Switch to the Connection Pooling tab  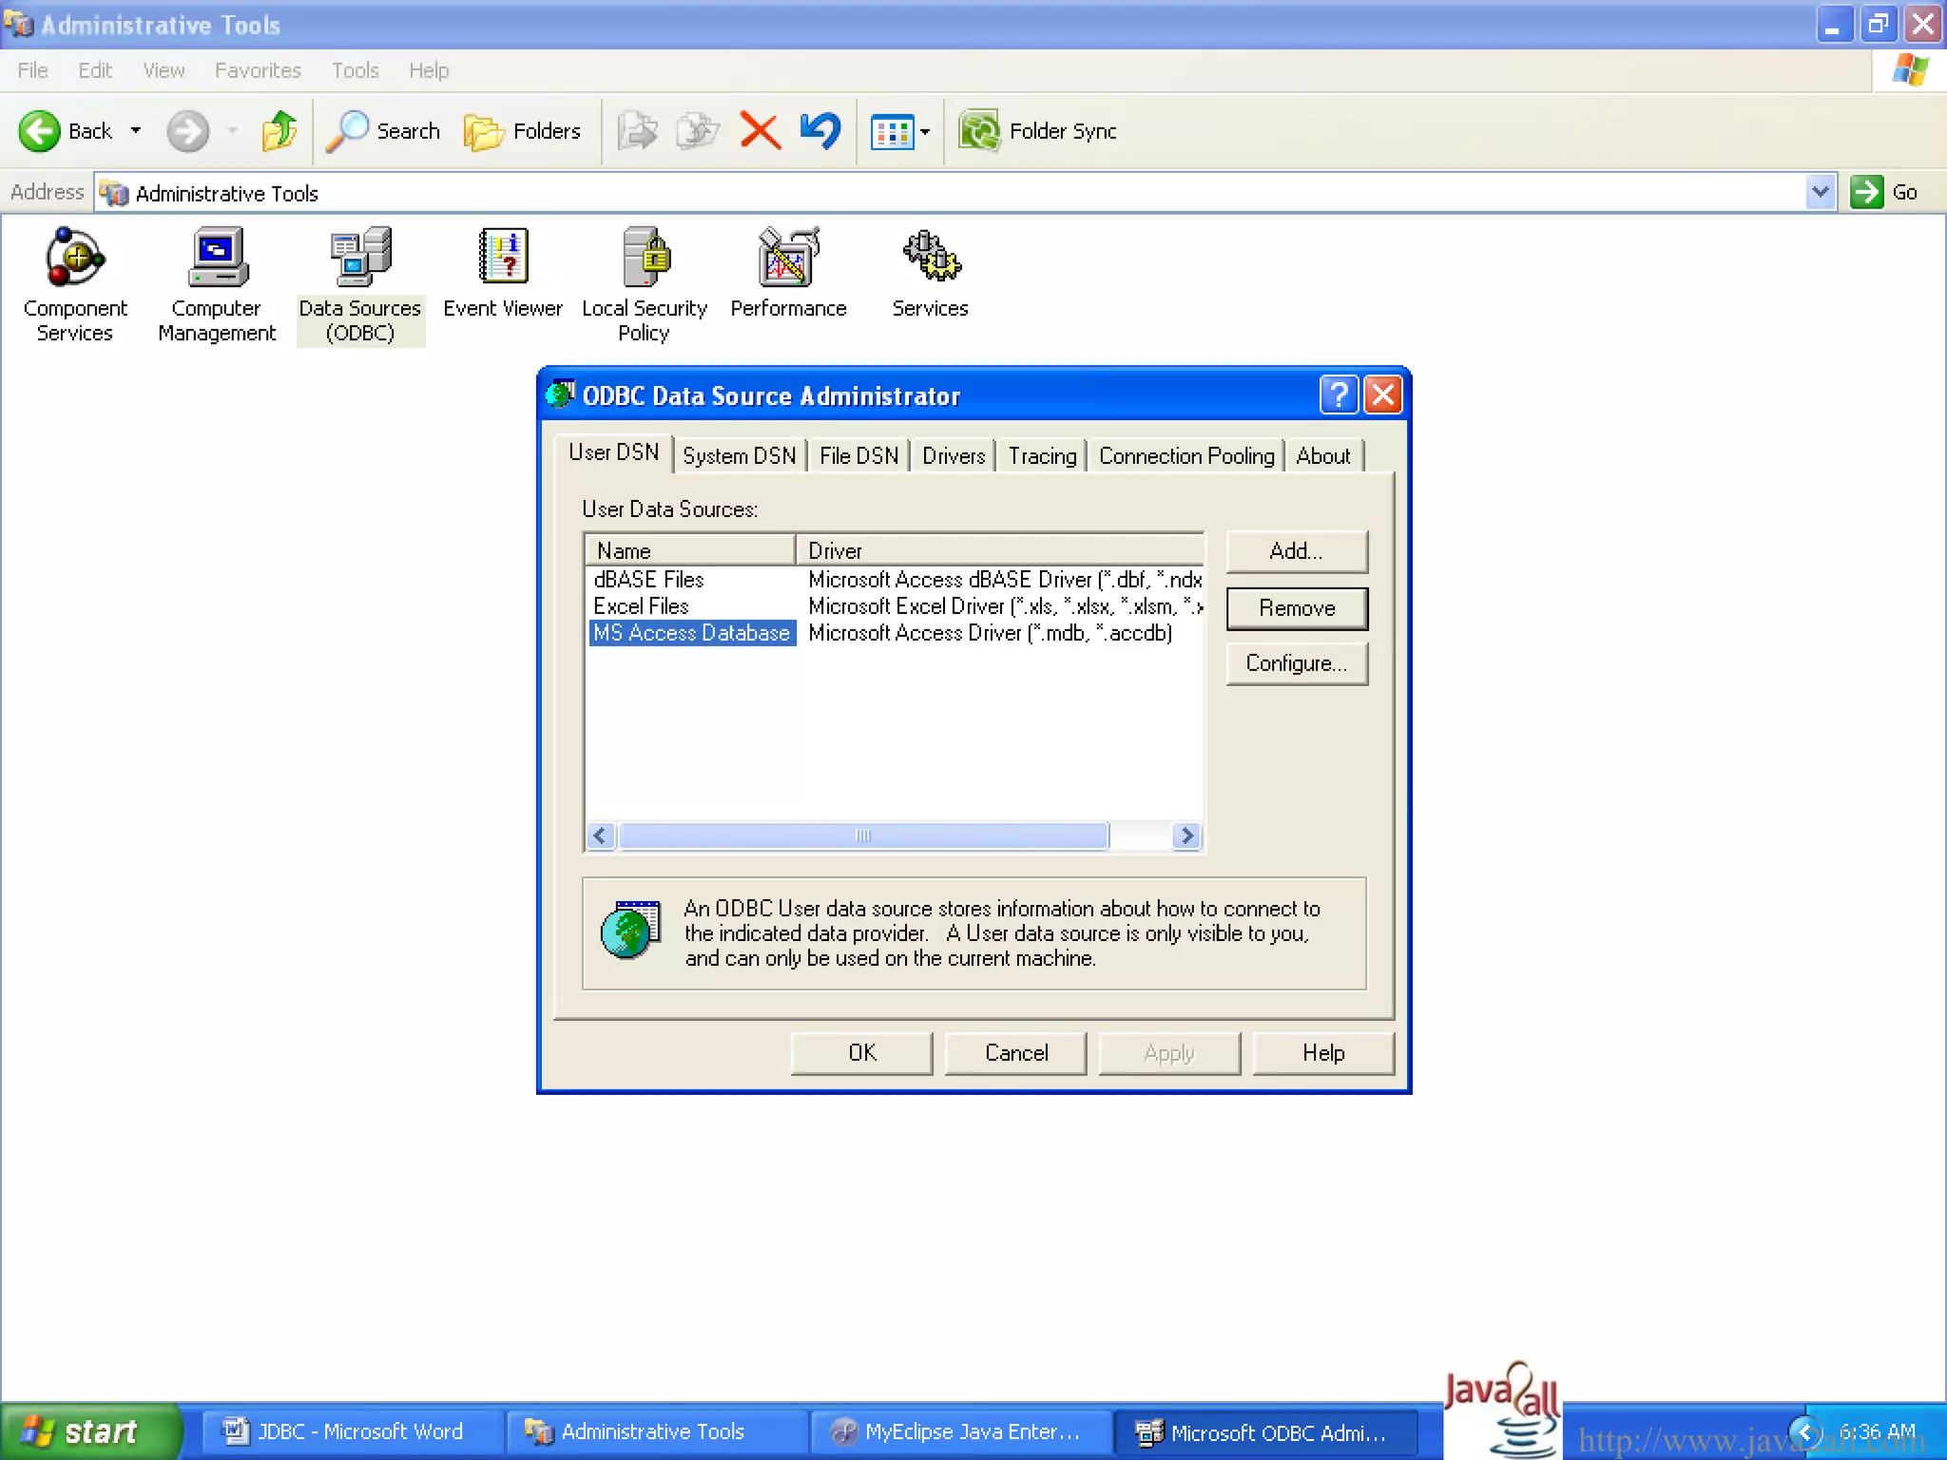[1186, 456]
